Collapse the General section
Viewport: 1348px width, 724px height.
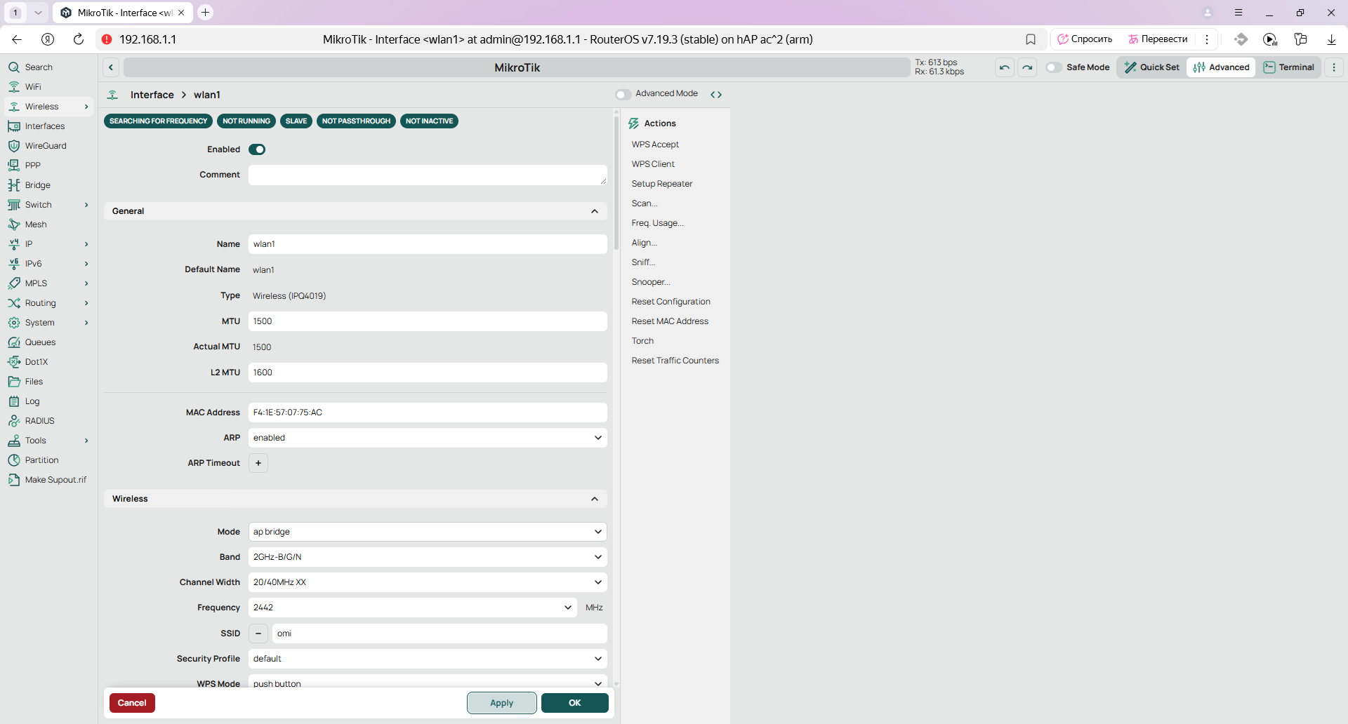(595, 211)
